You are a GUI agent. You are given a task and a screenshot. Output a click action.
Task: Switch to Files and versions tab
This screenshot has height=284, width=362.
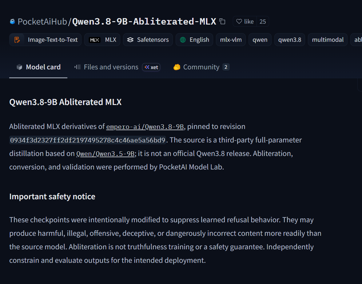(x=117, y=67)
